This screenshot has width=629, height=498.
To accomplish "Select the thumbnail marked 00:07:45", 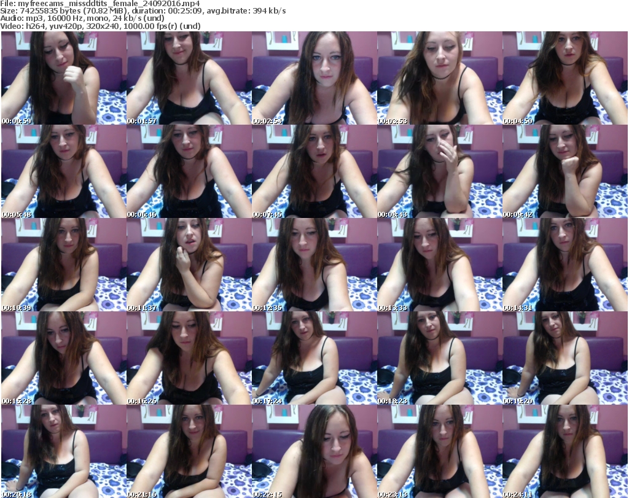I will point(314,171).
